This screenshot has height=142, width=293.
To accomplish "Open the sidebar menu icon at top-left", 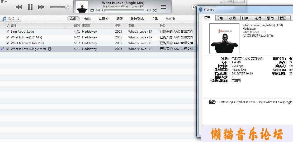I will 3,2.
